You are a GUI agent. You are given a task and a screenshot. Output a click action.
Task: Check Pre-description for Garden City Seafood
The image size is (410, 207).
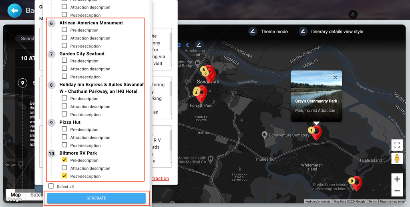64,60
